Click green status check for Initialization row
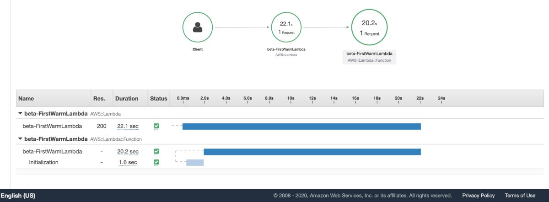 tap(156, 162)
